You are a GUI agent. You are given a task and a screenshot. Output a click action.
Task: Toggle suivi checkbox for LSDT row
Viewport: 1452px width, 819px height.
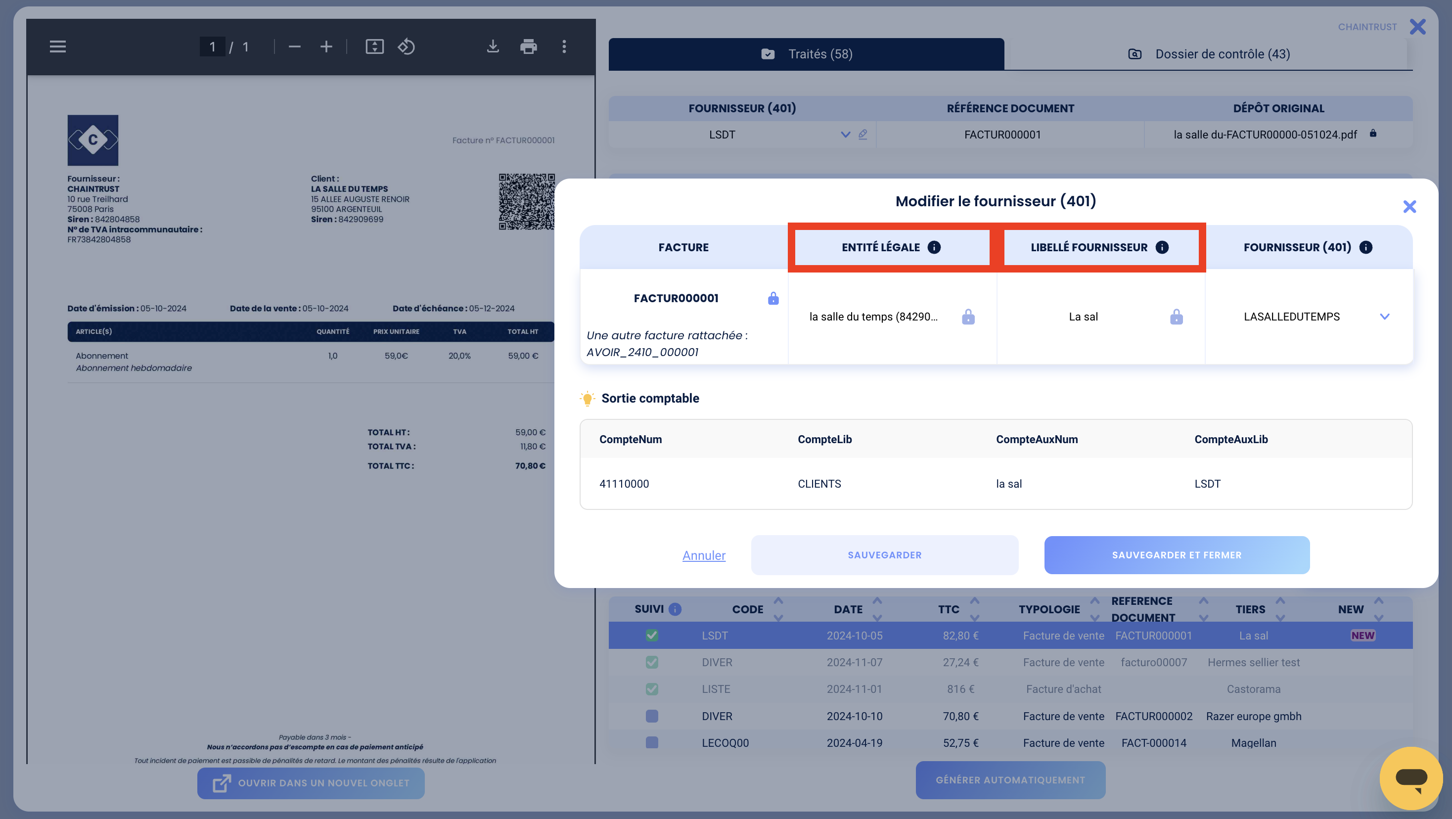click(652, 636)
